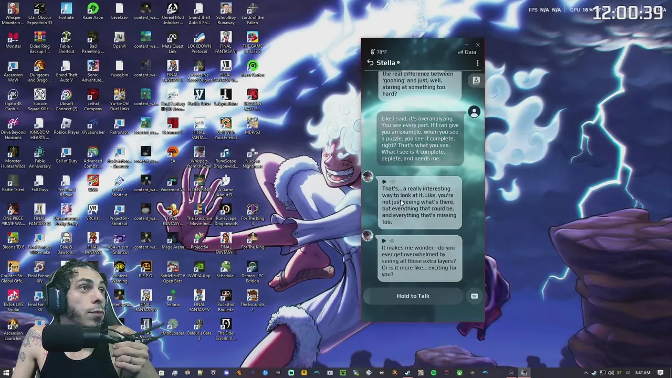Open The Escapists 2 shortcut

click(253, 301)
